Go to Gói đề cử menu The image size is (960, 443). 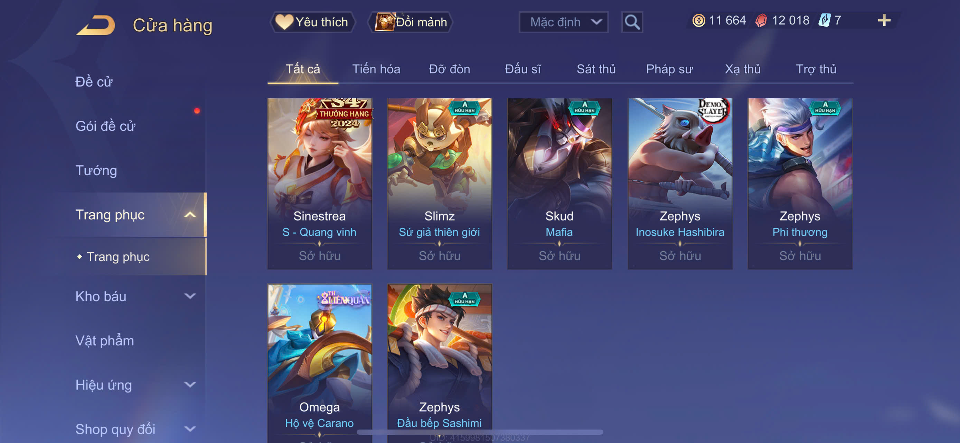(105, 126)
